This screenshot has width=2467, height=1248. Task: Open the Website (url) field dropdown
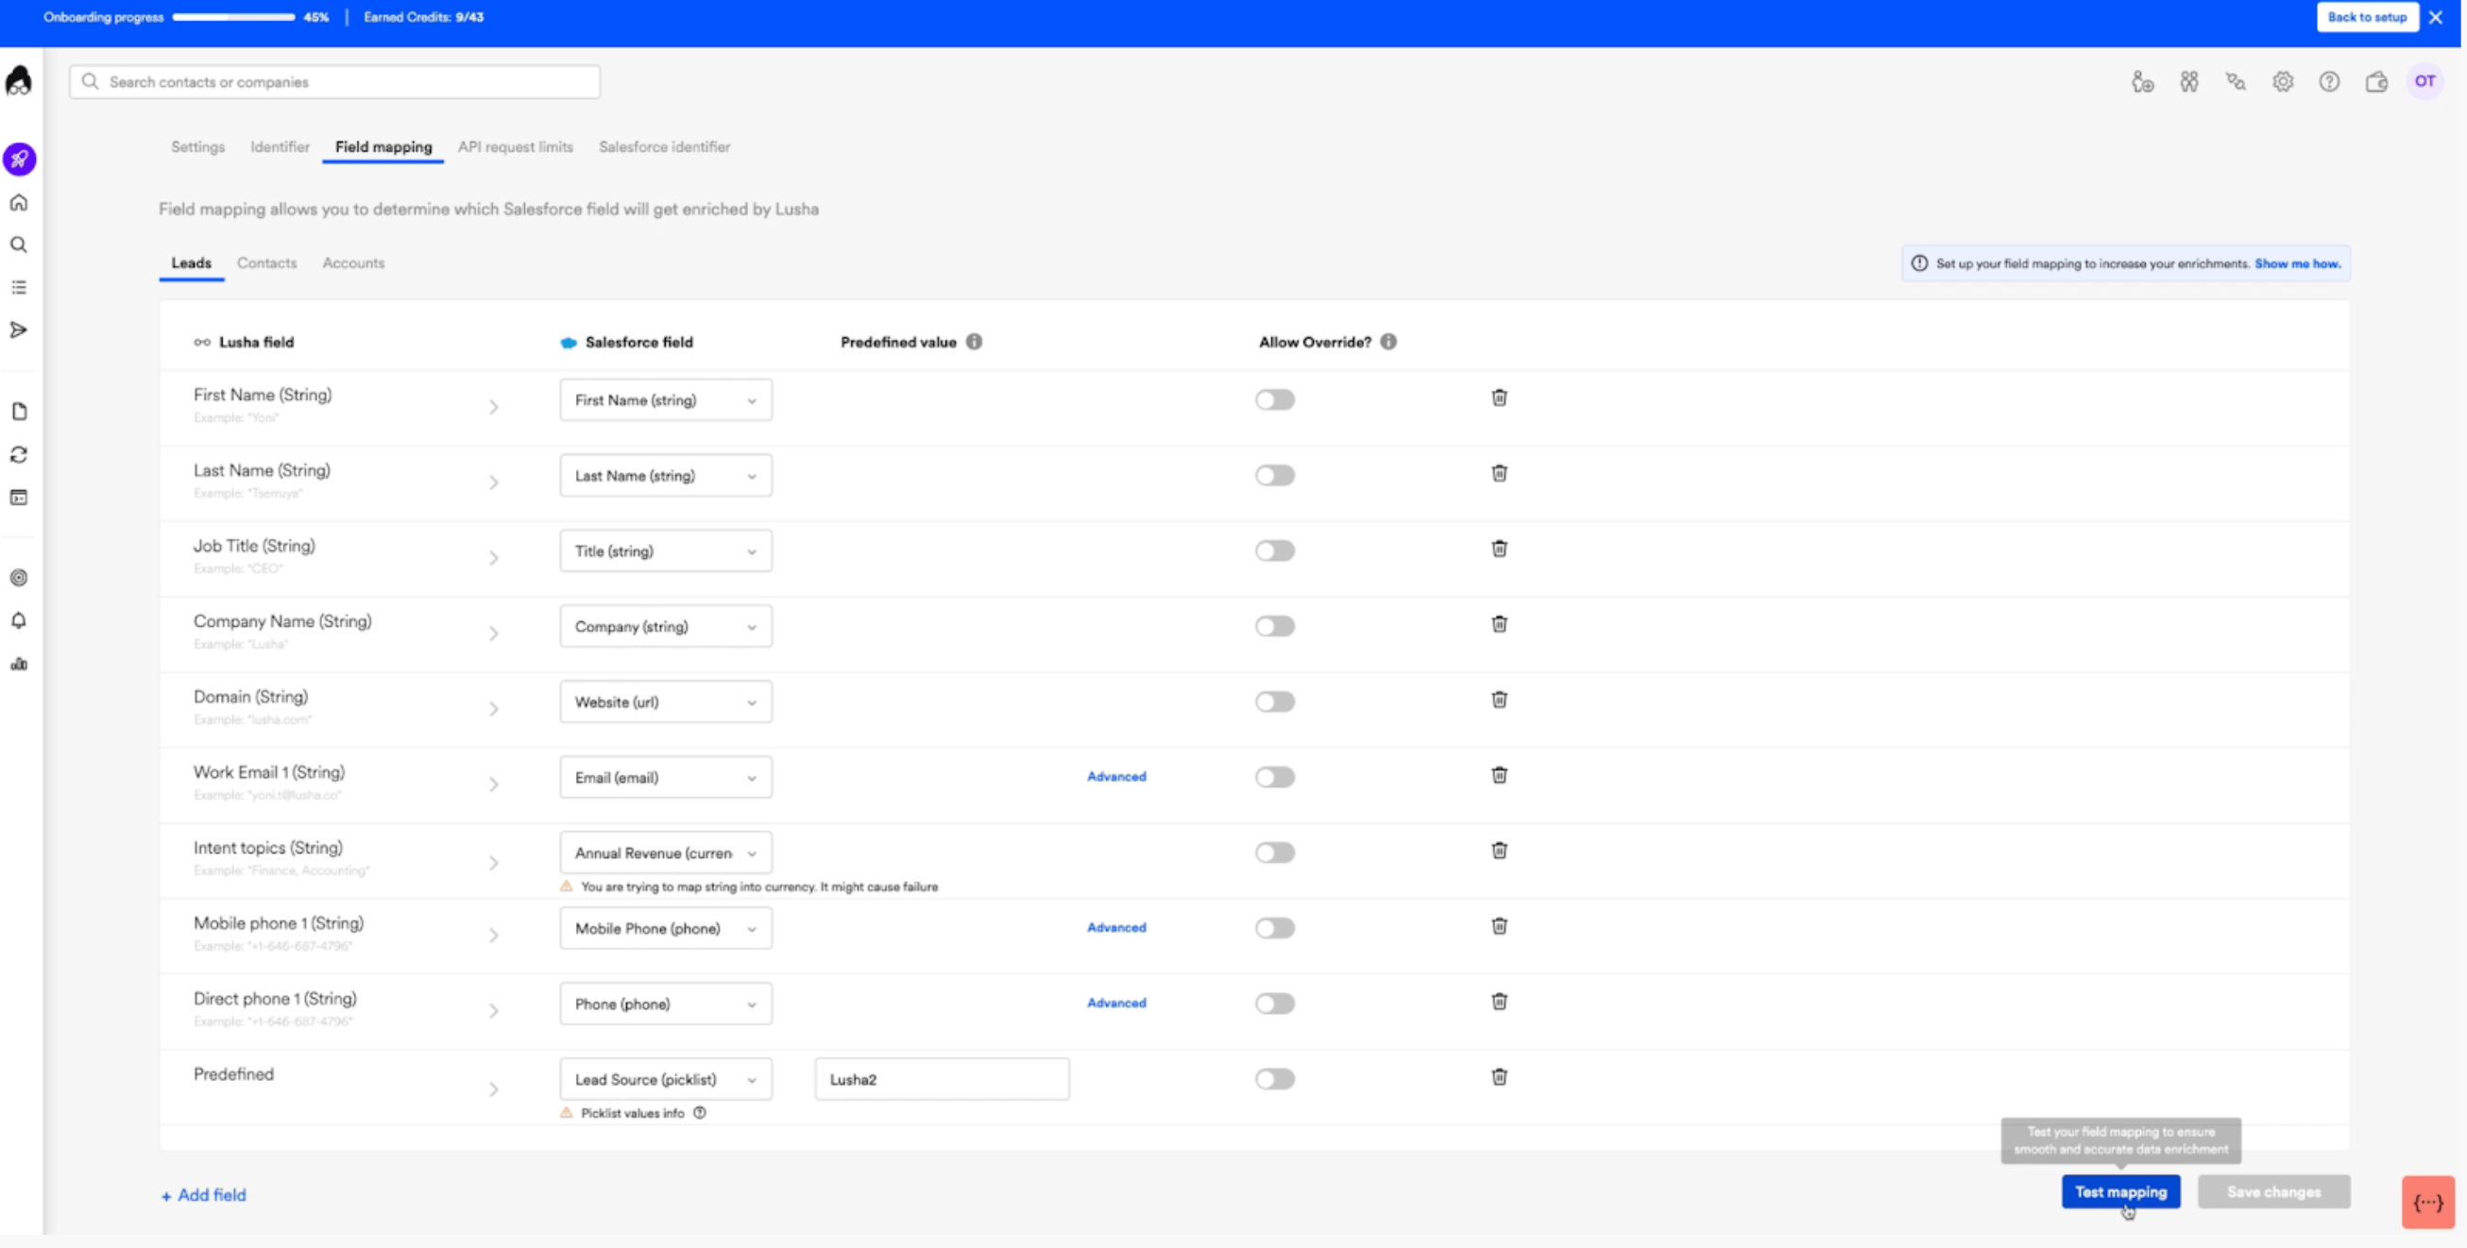click(665, 702)
